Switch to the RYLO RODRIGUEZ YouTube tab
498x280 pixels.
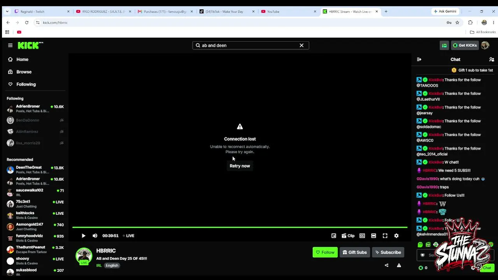coord(103,12)
